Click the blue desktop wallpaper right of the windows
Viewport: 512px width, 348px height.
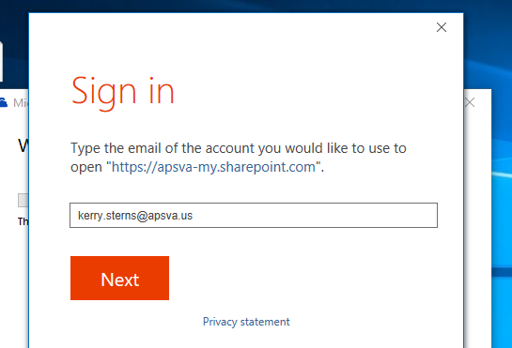coord(502,196)
